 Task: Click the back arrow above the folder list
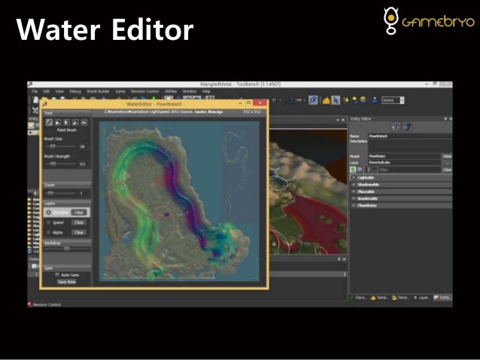(x=35, y=193)
